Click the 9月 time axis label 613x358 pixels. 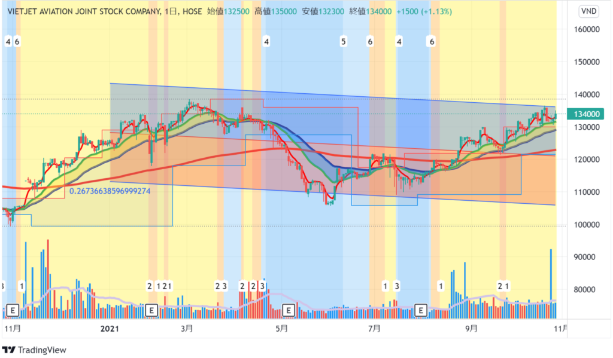click(x=472, y=329)
